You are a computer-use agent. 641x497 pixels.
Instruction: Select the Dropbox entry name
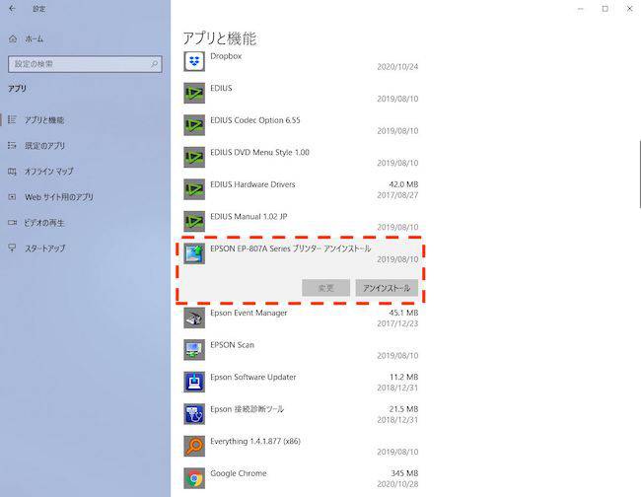coord(226,56)
